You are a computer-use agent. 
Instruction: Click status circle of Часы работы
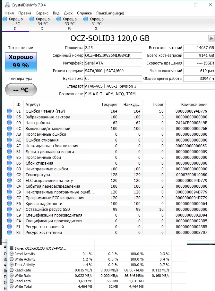[9, 123]
